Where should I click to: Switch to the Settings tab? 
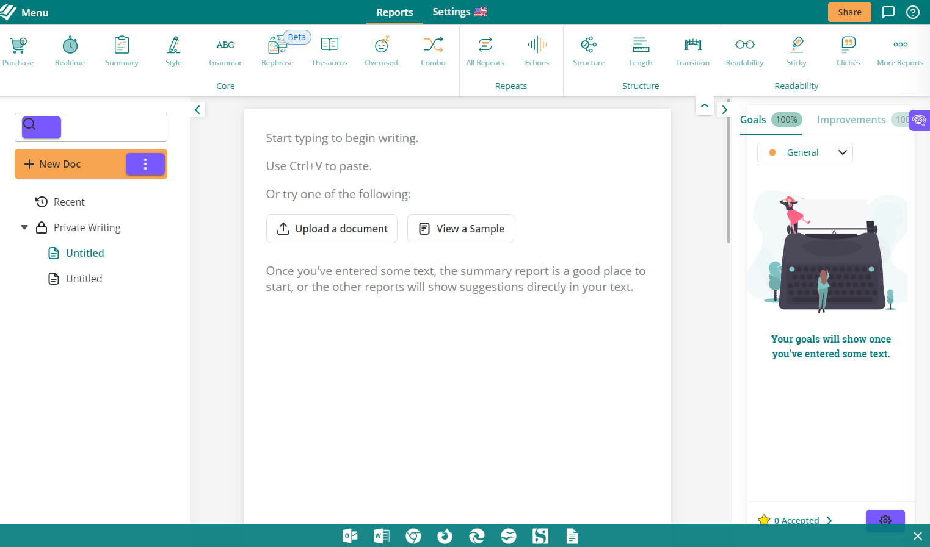pyautogui.click(x=451, y=12)
